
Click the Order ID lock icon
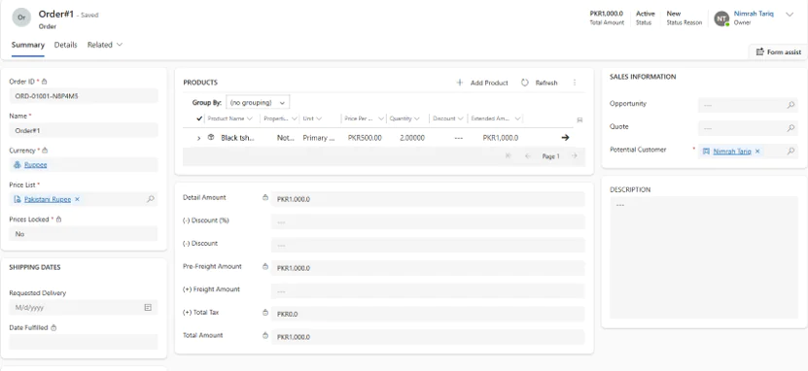click(x=45, y=82)
